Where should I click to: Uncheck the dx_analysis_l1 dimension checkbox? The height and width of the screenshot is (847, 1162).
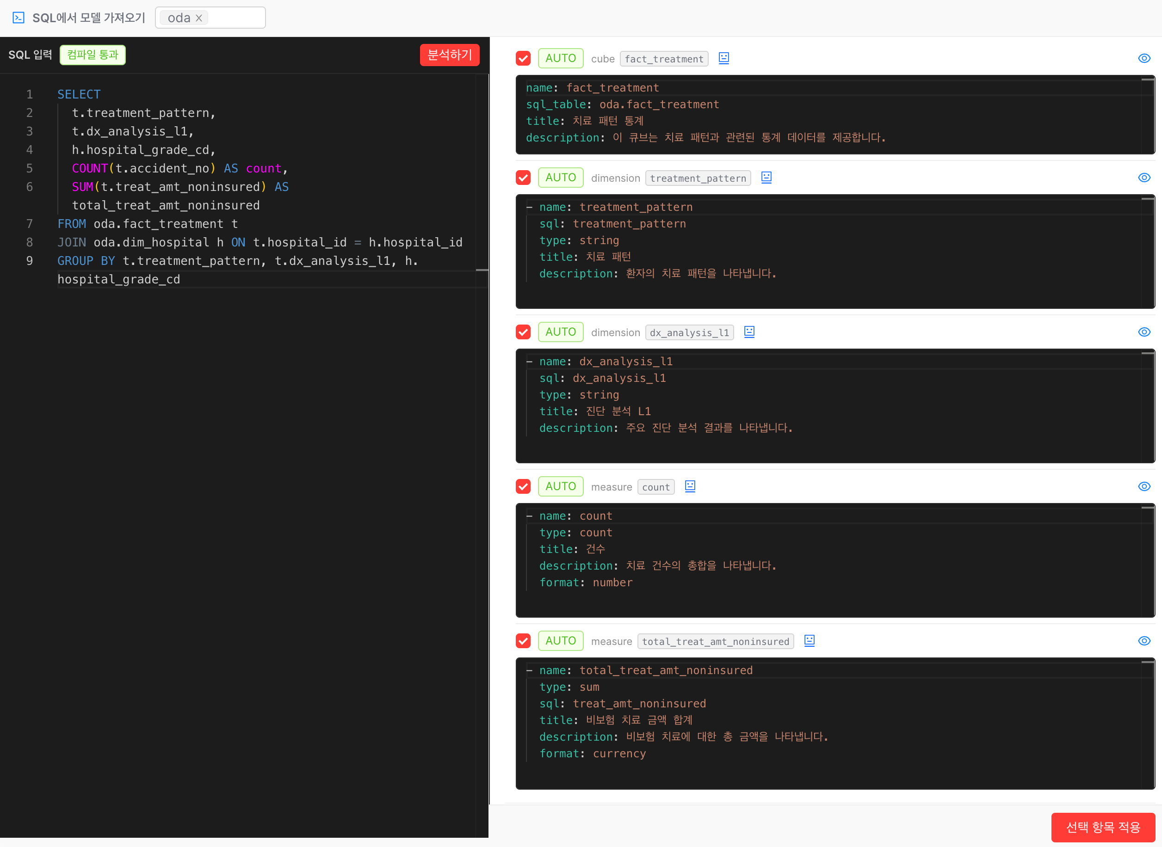click(523, 331)
